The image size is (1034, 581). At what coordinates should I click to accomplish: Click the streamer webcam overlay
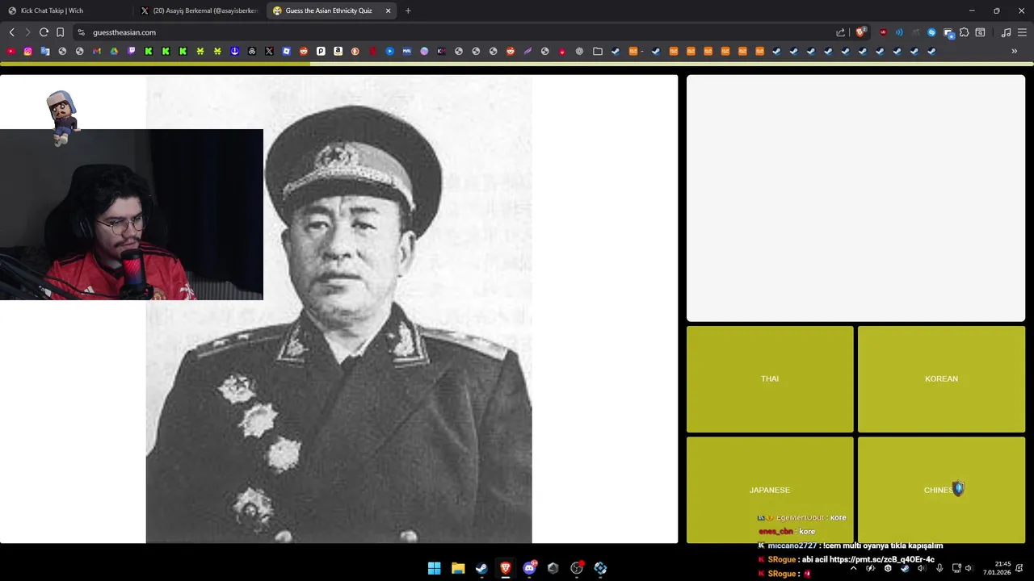[x=132, y=215]
